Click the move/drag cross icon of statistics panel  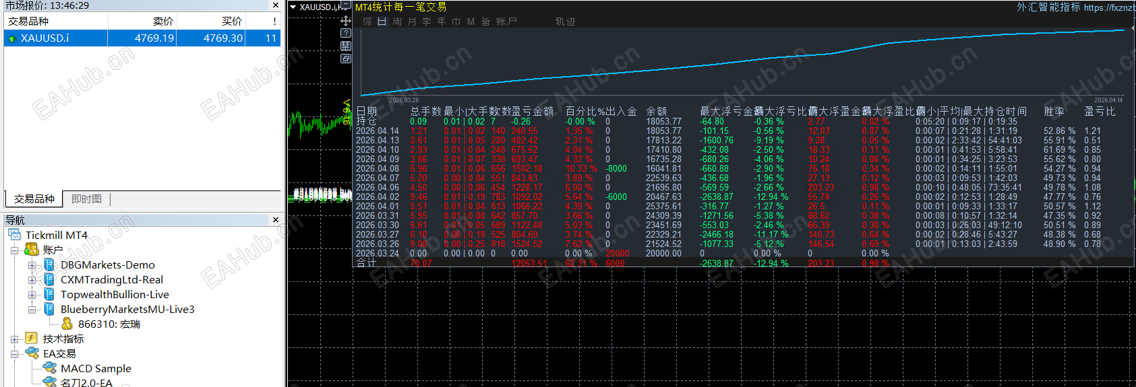[x=346, y=21]
